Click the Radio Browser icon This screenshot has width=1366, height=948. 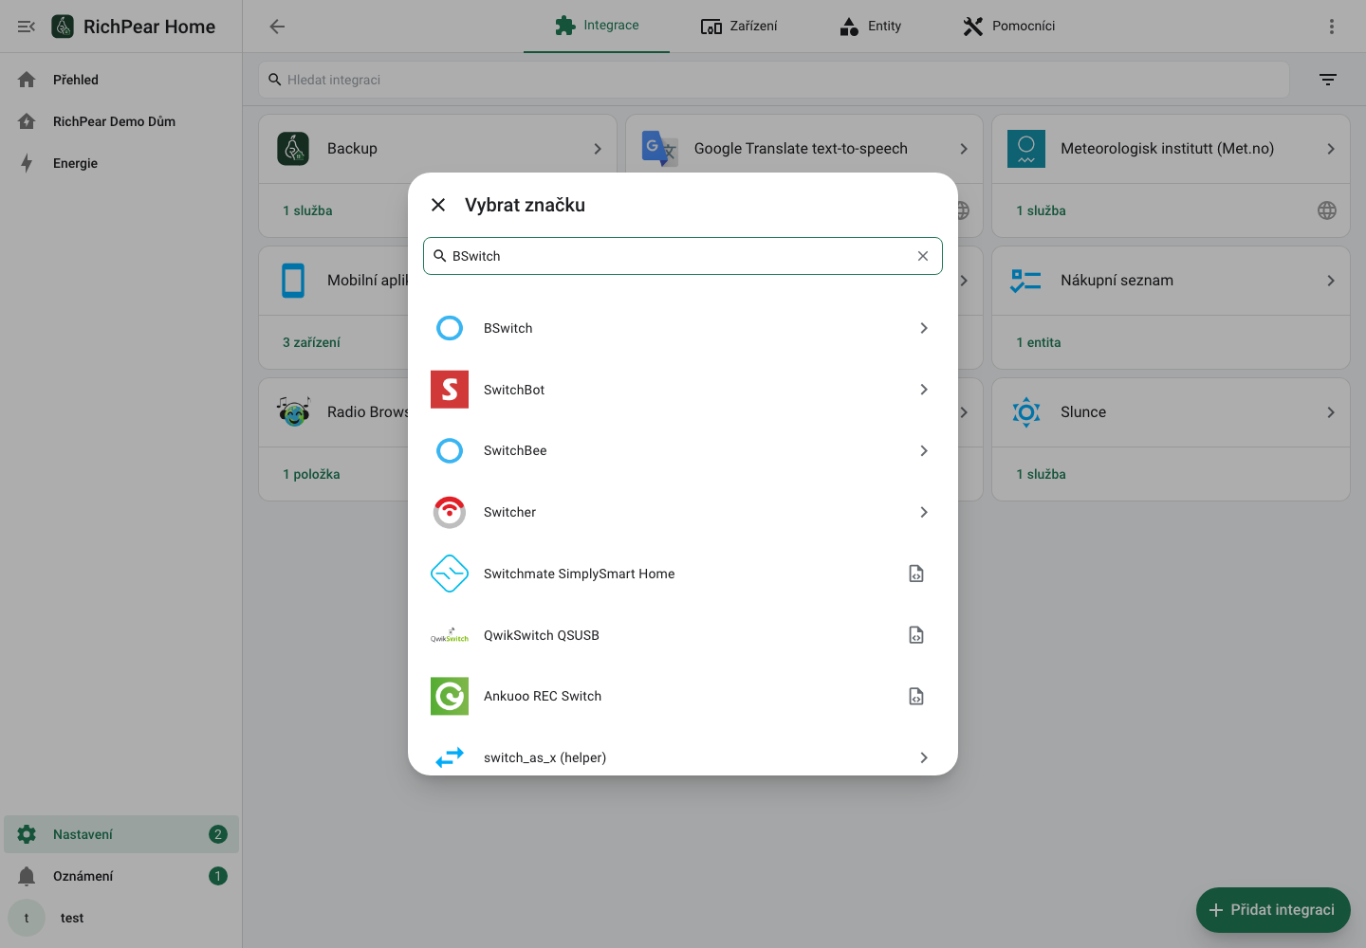pyautogui.click(x=293, y=412)
